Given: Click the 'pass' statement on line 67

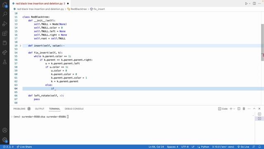Looking at the screenshot, I should [x=37, y=99].
